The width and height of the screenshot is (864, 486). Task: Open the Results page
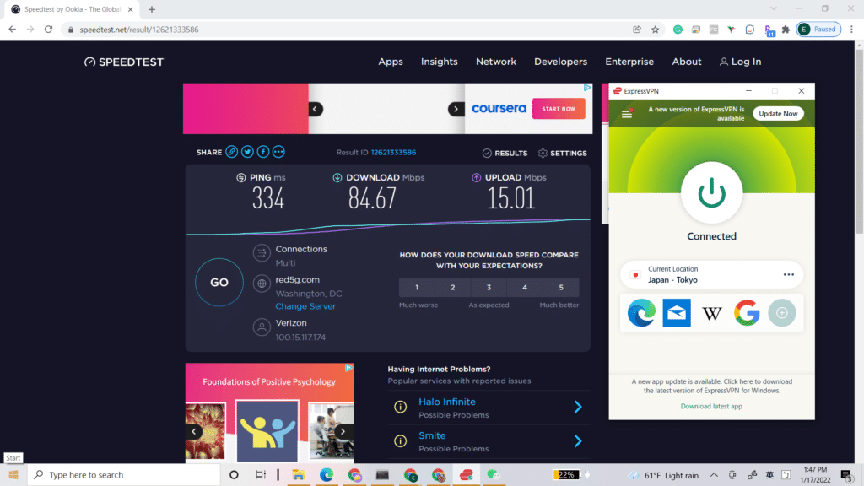[505, 154]
